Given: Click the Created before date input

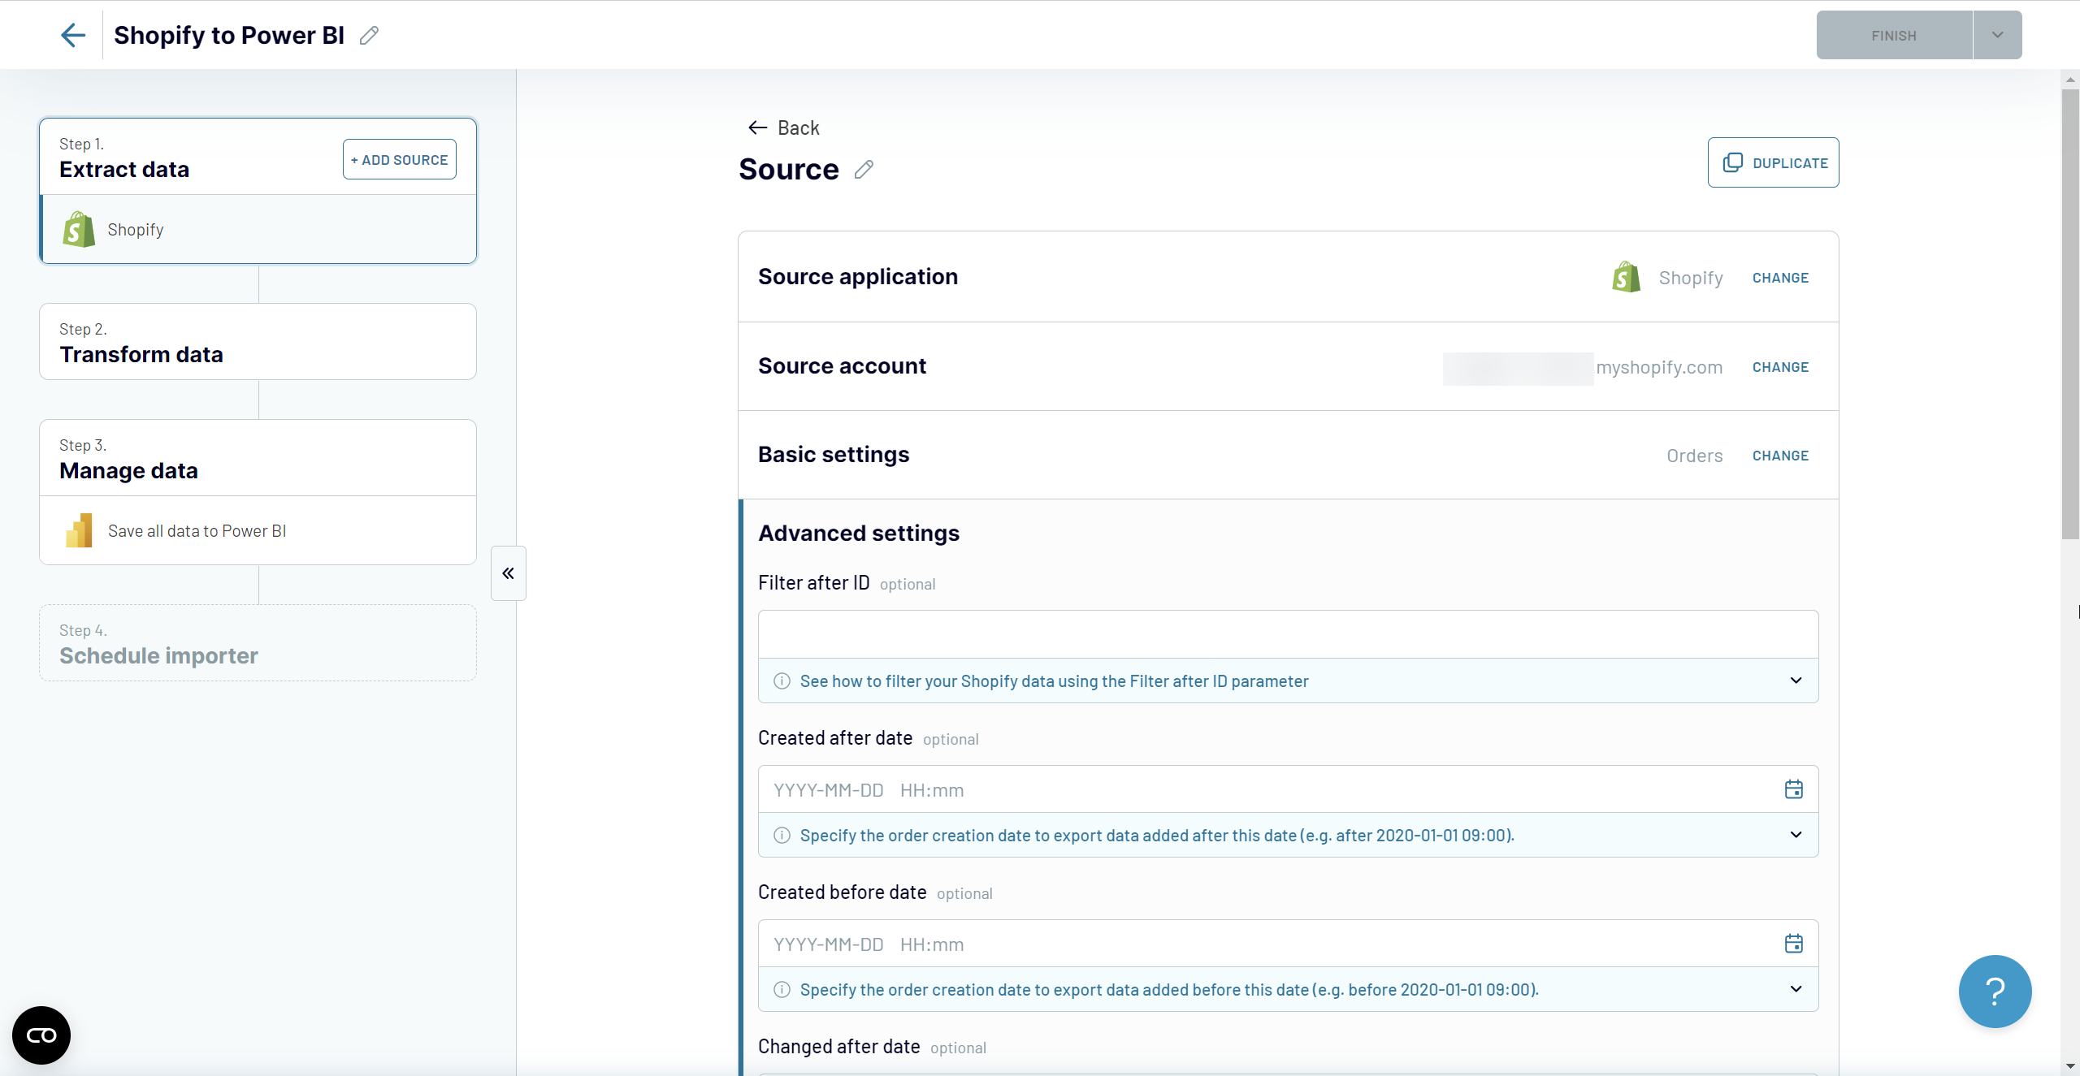Looking at the screenshot, I should pos(1289,944).
